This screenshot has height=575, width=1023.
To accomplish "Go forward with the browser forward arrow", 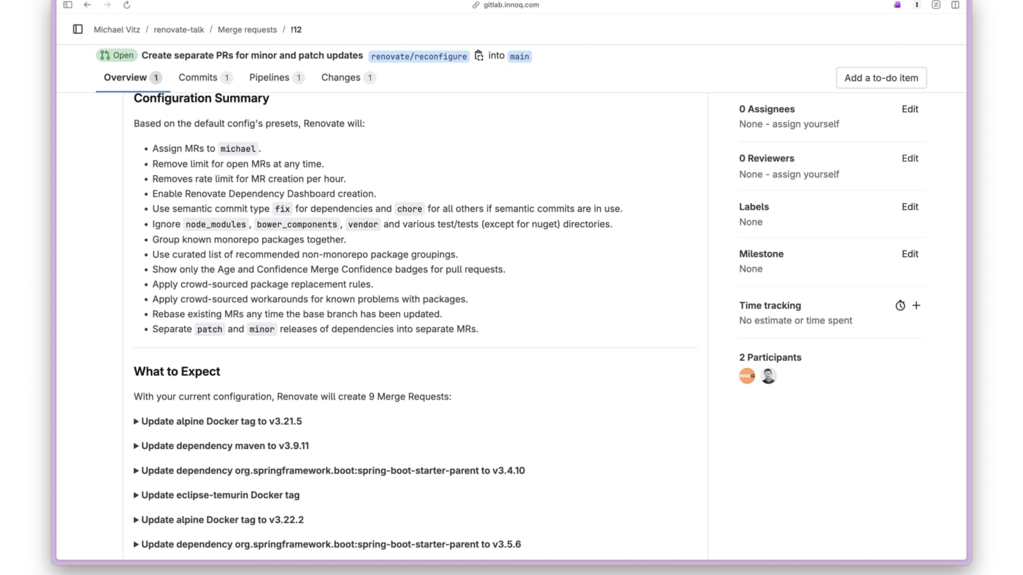I will click(107, 5).
